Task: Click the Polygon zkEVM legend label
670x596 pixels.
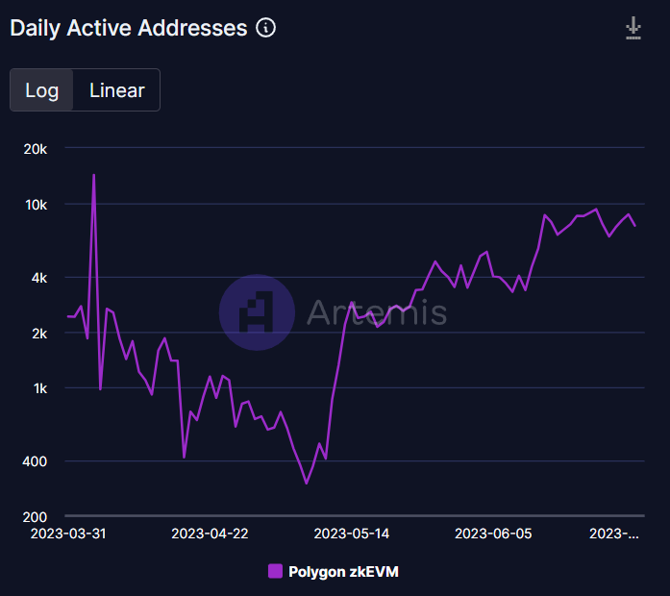Action: click(343, 572)
